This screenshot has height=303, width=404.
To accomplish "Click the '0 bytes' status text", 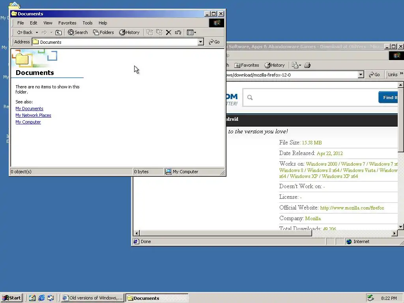I will (141, 172).
